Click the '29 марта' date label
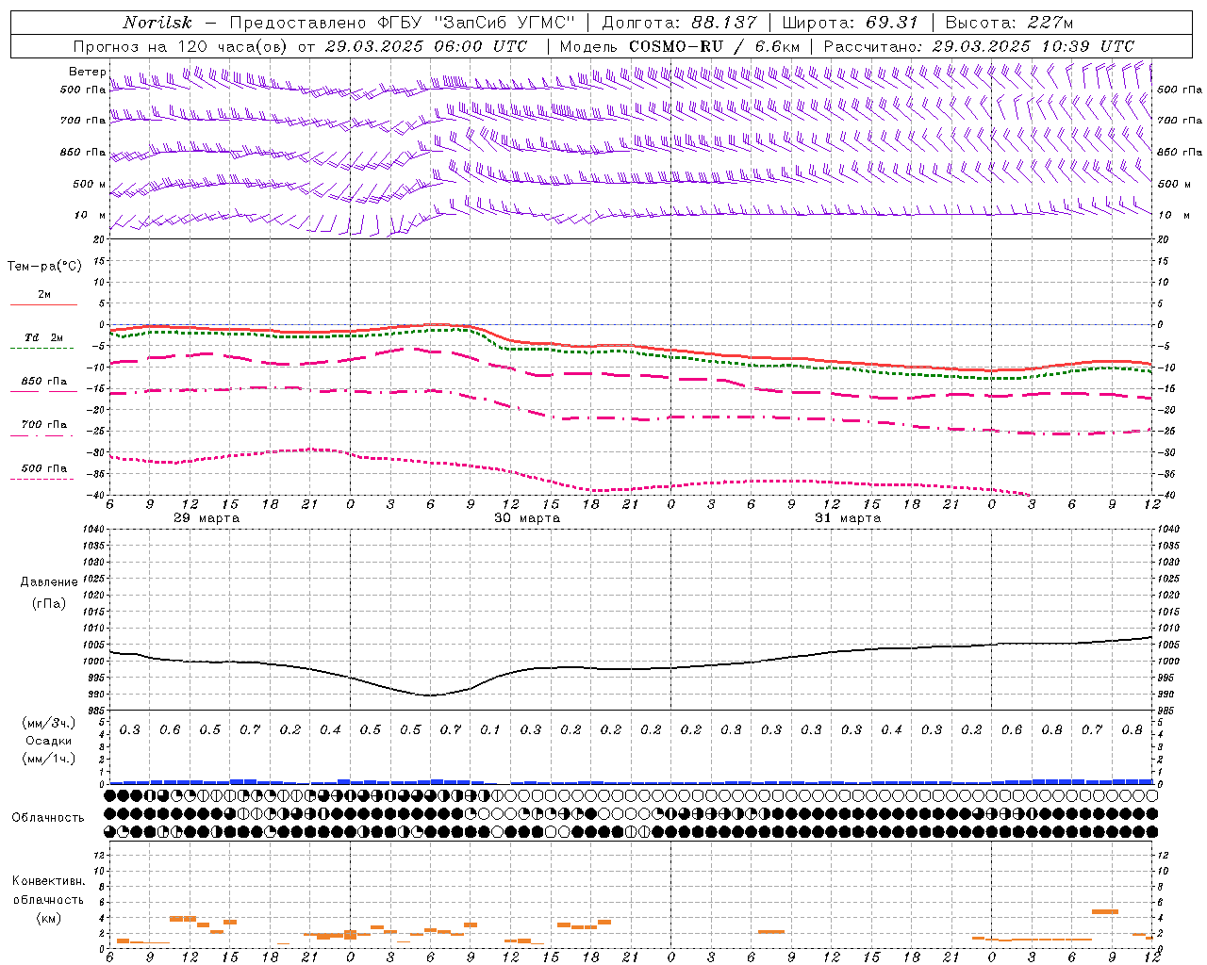The image size is (1207, 965). (x=207, y=517)
